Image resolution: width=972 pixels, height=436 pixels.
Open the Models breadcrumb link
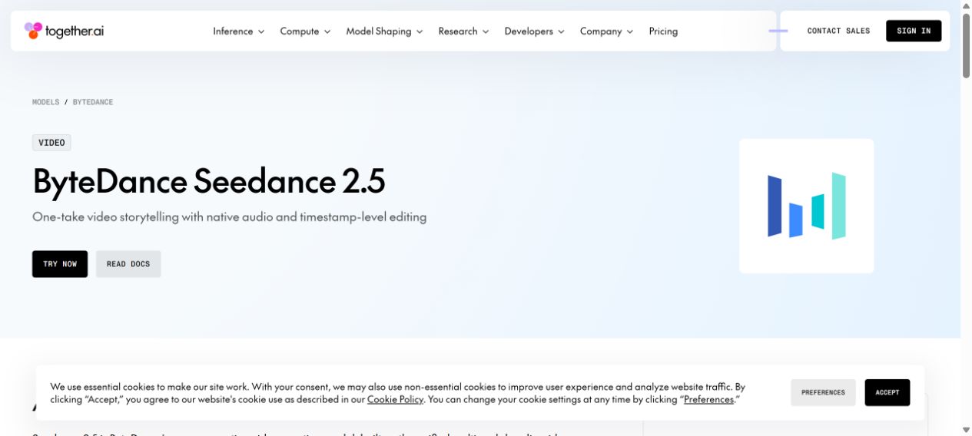(x=45, y=102)
